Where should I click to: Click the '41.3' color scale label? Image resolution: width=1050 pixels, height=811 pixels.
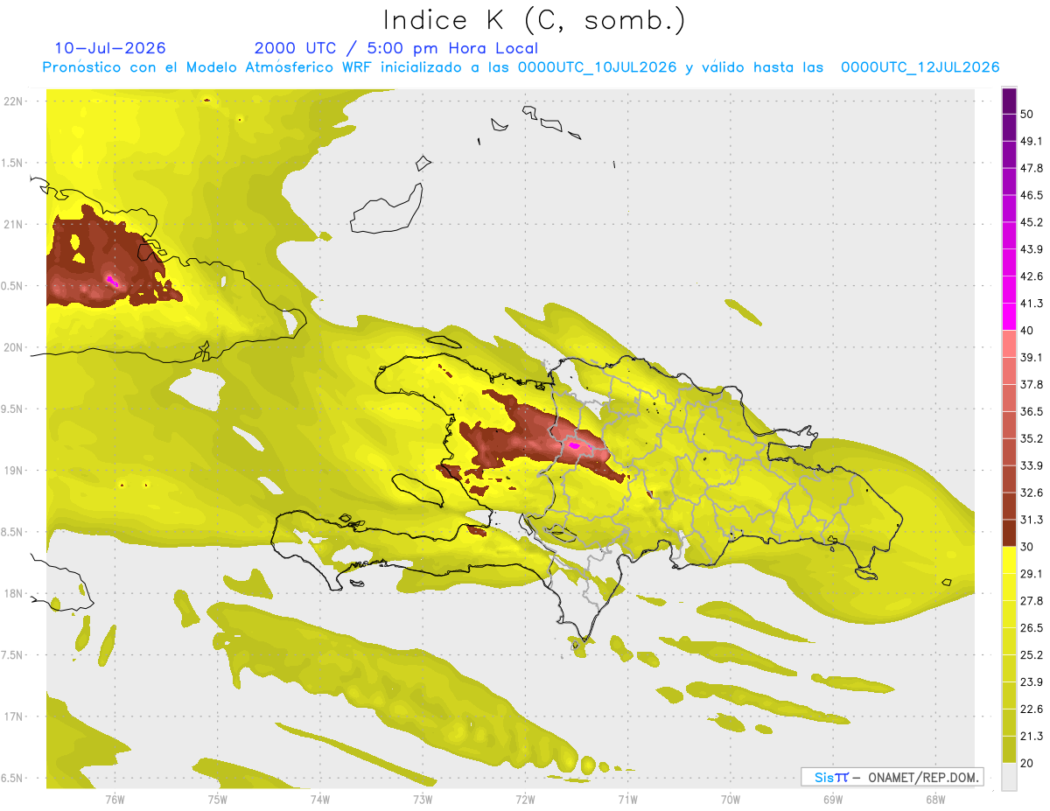1032,304
